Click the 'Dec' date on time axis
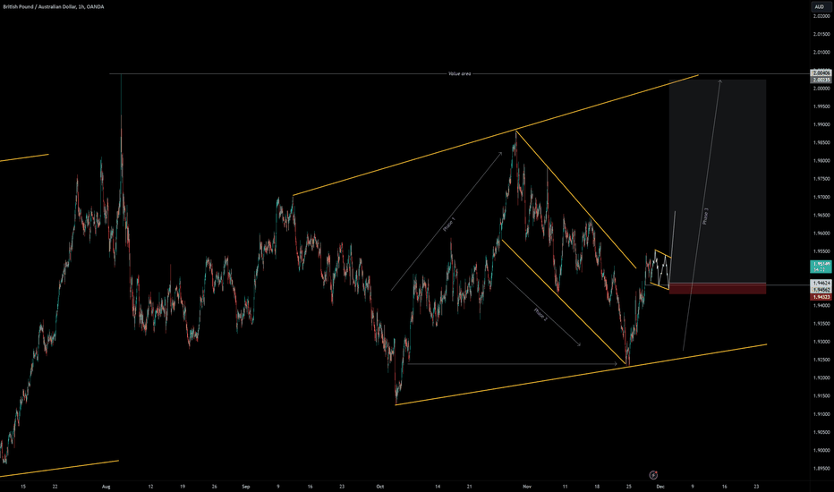The width and height of the screenshot is (834, 492). (660, 486)
